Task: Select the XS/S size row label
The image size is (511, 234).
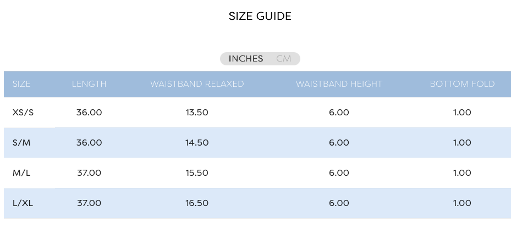Action: pyautogui.click(x=23, y=112)
